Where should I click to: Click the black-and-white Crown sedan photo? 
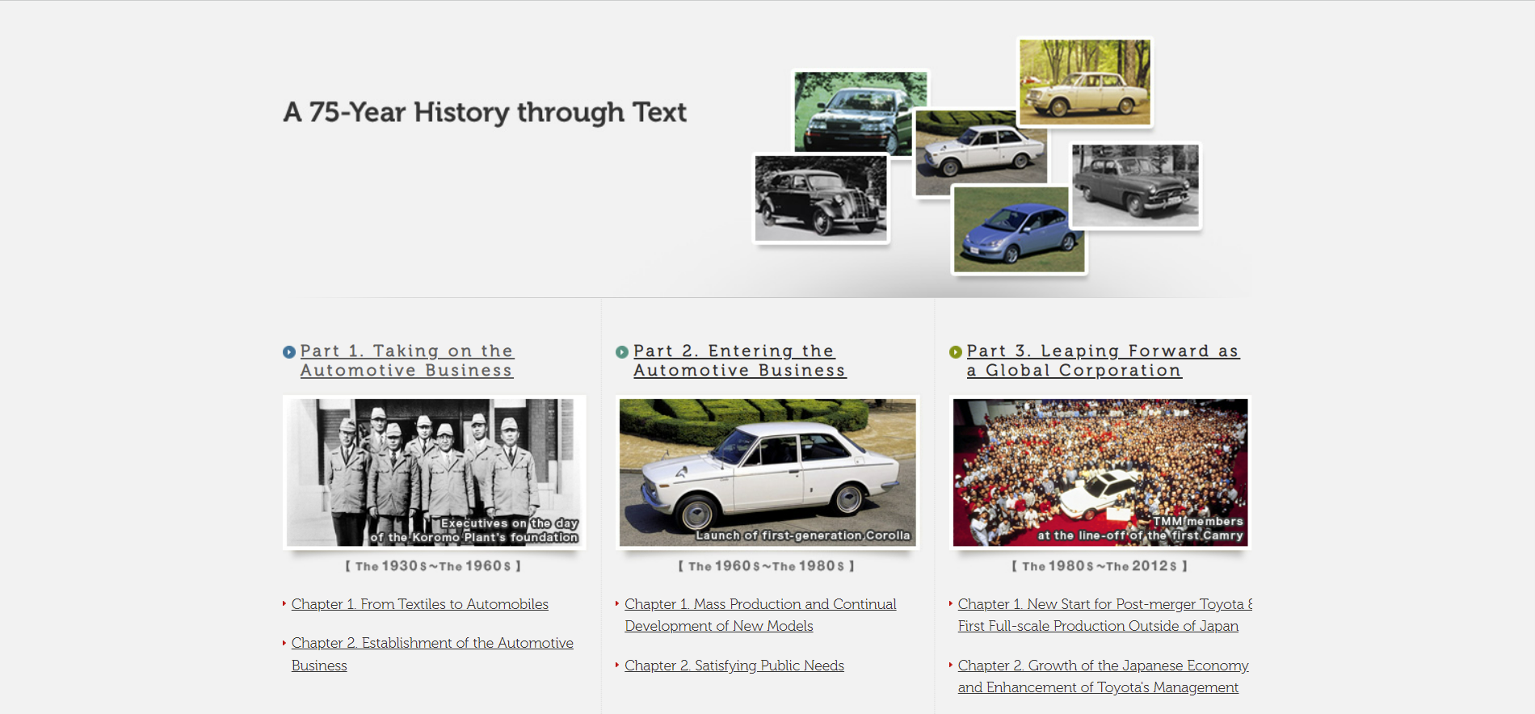1135,186
